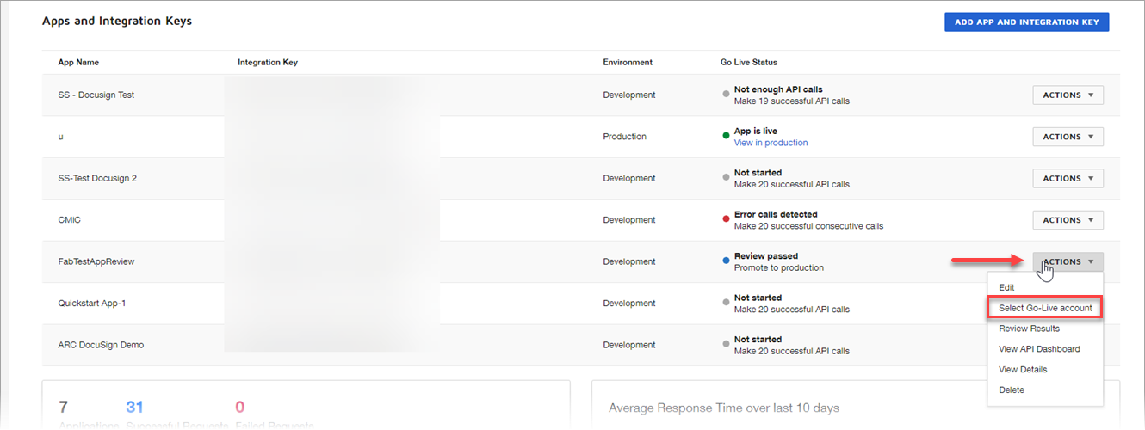
Task: Select Go-Live account menu option
Action: coord(1045,308)
